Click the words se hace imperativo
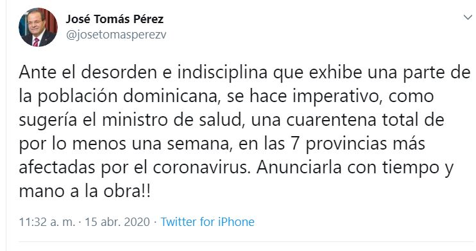The width and height of the screenshot is (476, 251). (x=305, y=97)
